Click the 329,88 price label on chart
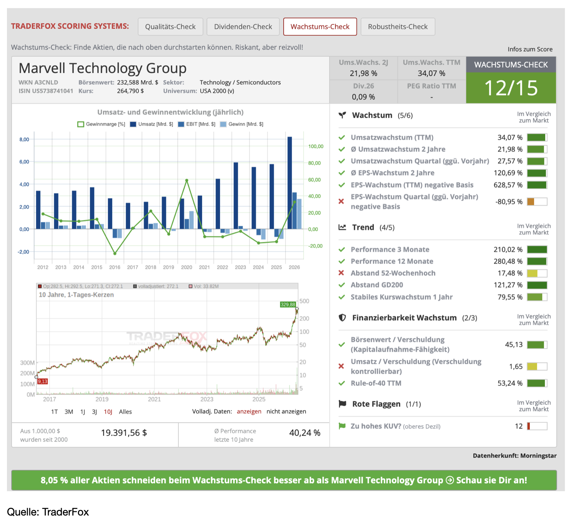Screen dimensions: 568x524 point(288,304)
